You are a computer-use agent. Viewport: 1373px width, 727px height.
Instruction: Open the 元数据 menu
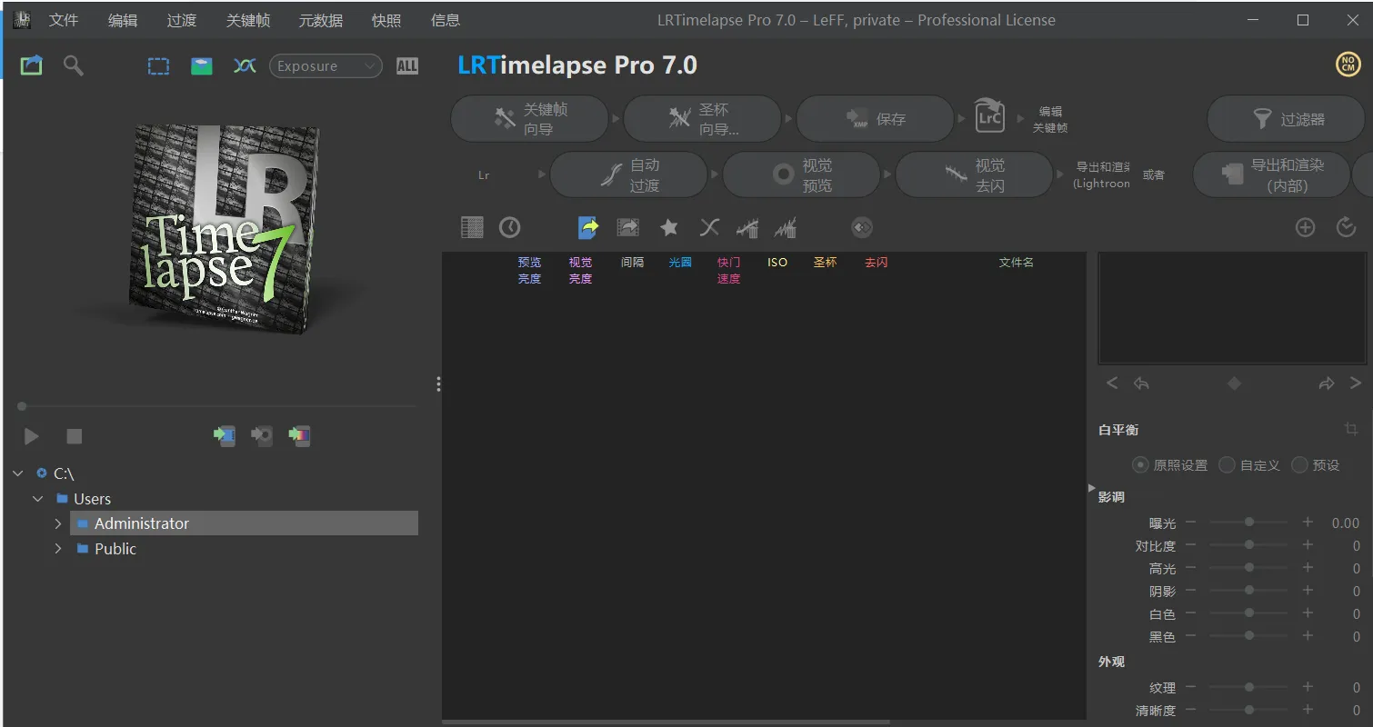pos(320,20)
